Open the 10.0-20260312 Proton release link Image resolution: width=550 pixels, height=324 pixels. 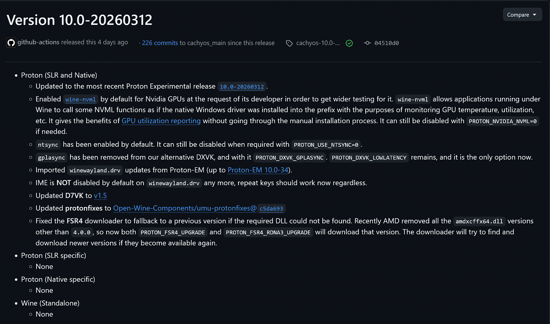pyautogui.click(x=242, y=87)
